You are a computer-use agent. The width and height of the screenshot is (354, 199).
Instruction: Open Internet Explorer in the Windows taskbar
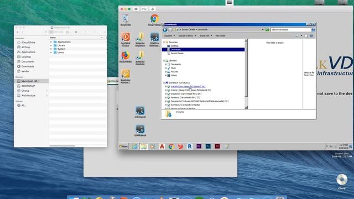[x=135, y=146]
